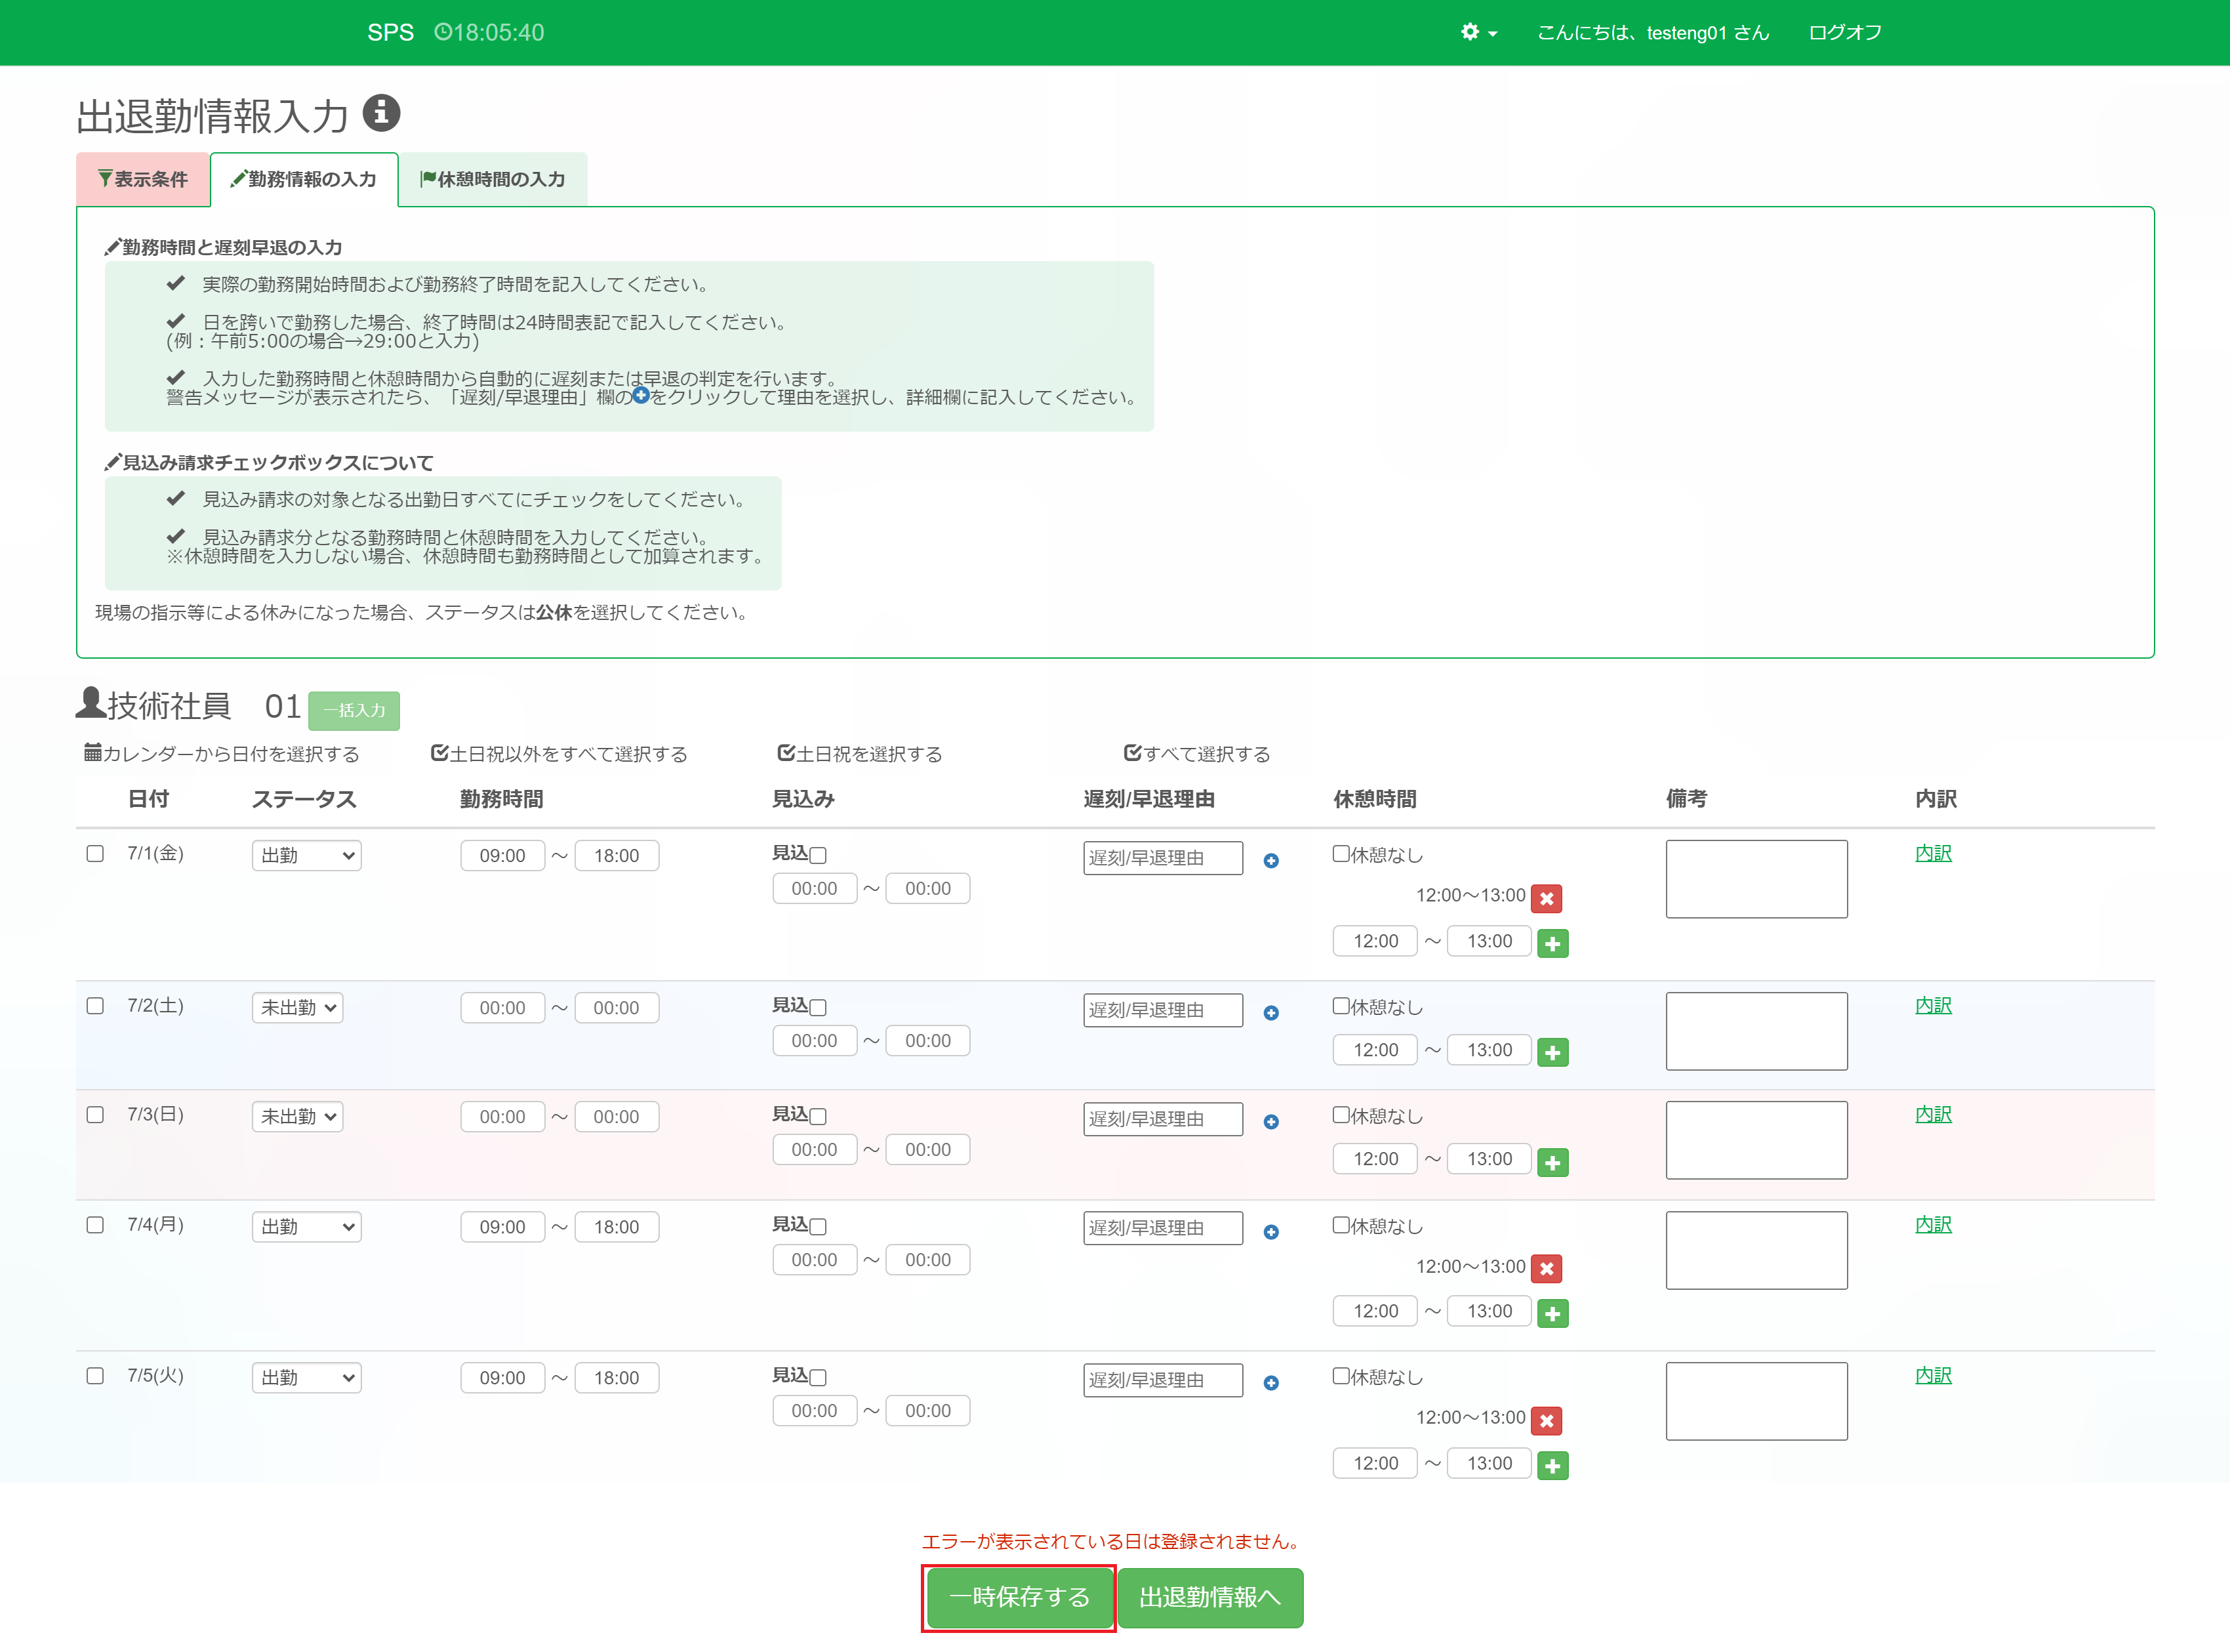The width and height of the screenshot is (2230, 1652).
Task: Click the info icon beside 出退勤情報入力 title
Action: coord(381,113)
